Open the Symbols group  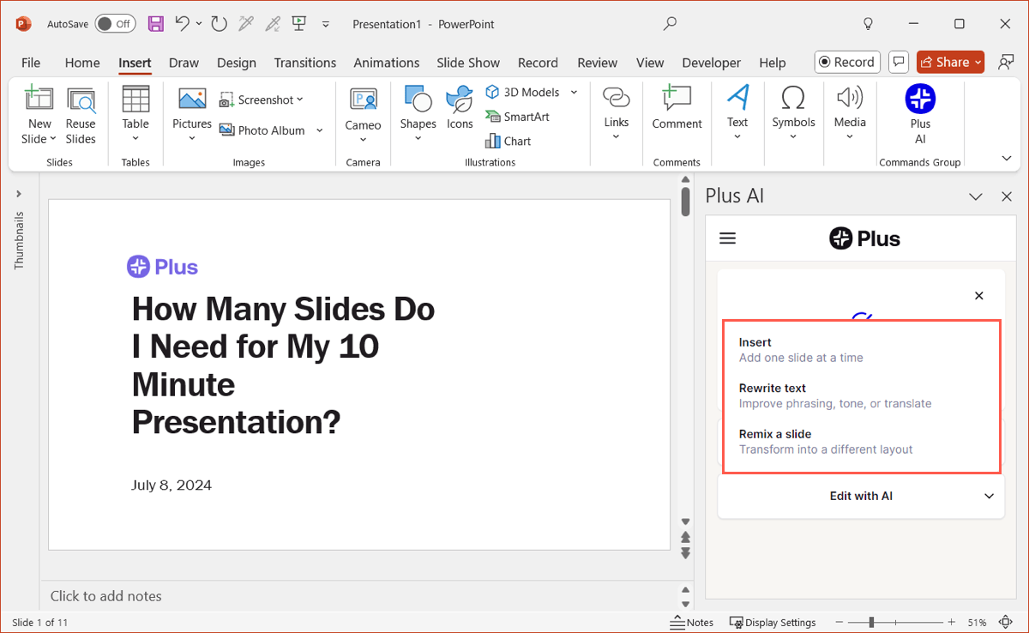coord(793,113)
